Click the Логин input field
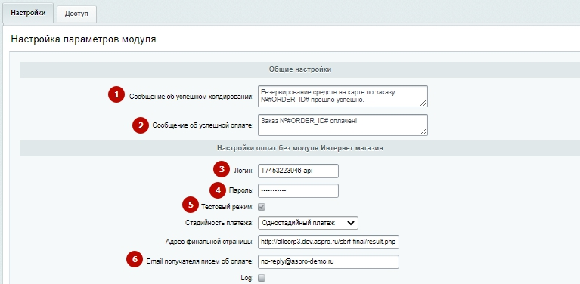The height and width of the screenshot is (284, 580). (x=298, y=171)
